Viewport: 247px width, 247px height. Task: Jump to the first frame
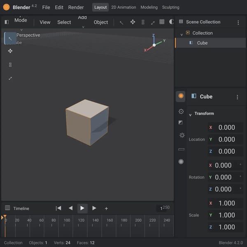coord(58,208)
